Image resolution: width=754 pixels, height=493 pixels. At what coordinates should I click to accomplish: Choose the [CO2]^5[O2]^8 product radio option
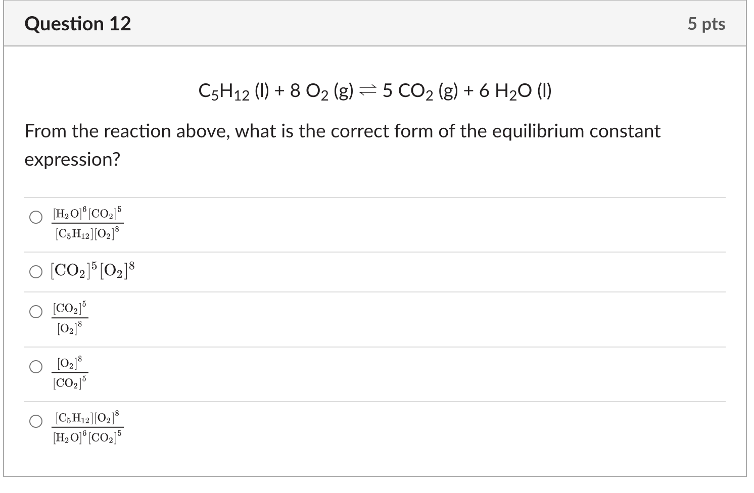tap(35, 272)
